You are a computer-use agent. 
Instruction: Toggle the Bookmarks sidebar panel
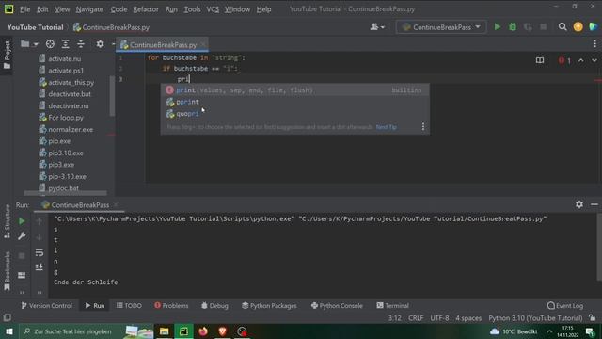coord(7,271)
